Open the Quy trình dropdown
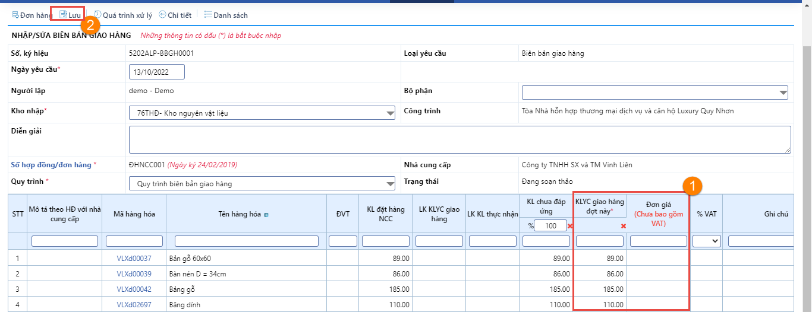This screenshot has height=312, width=812. 262,183
